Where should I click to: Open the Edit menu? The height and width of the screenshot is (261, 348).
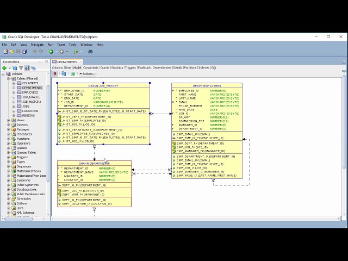[x=14, y=45]
